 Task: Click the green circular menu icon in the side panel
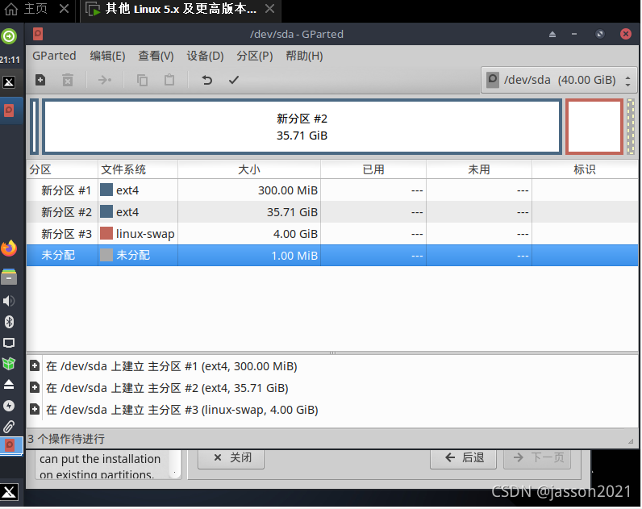[9, 36]
